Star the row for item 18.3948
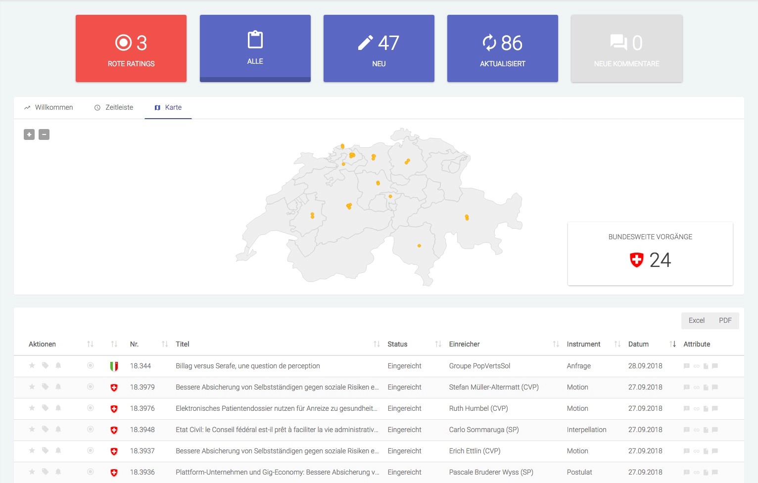This screenshot has width=758, height=483. (32, 429)
